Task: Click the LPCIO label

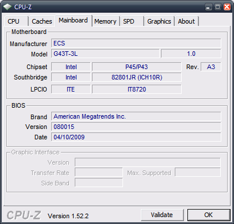Action: coord(39,89)
